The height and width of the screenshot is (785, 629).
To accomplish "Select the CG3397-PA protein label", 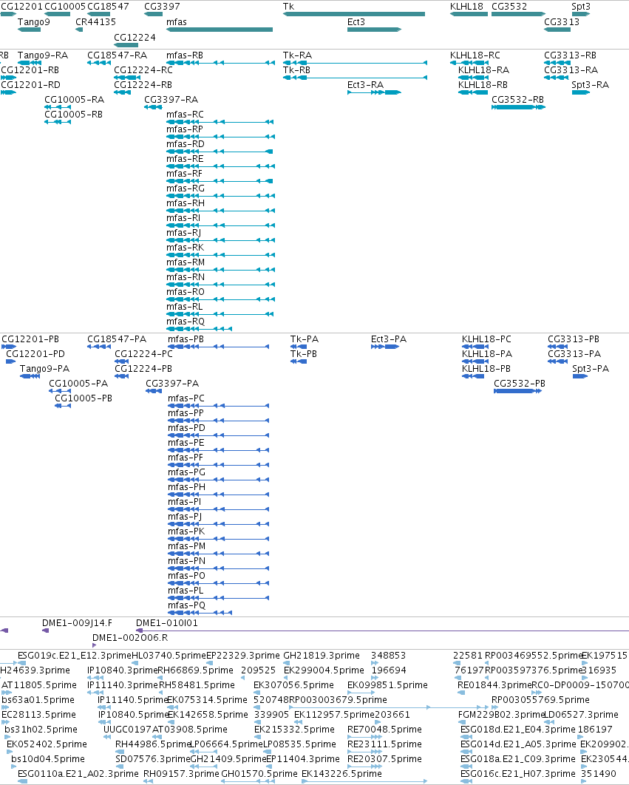I will (x=172, y=384).
